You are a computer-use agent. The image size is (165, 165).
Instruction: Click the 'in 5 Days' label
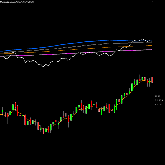158,104
